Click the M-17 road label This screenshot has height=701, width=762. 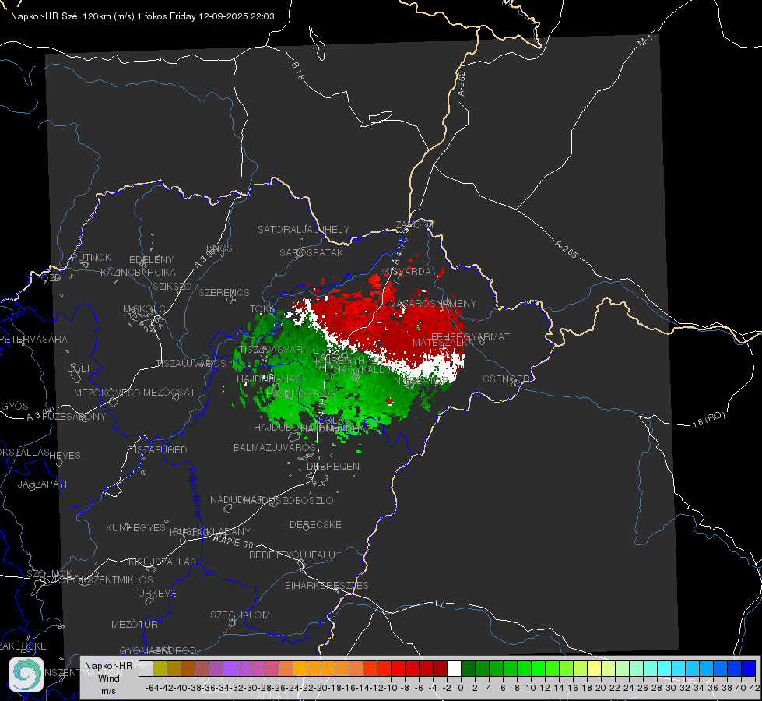647,38
